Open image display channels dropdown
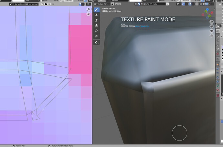Screen dimensions: 223x147 [x=89, y=4]
